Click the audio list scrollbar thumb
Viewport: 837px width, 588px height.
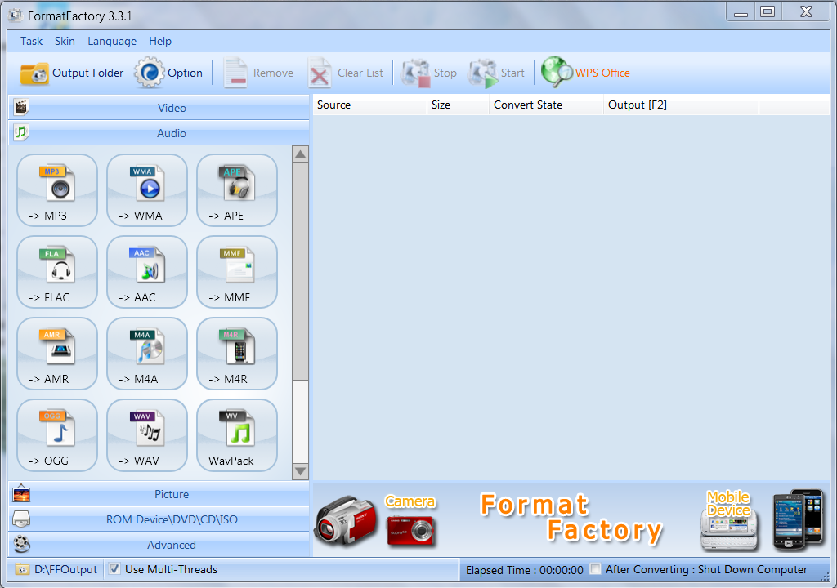[x=301, y=272]
